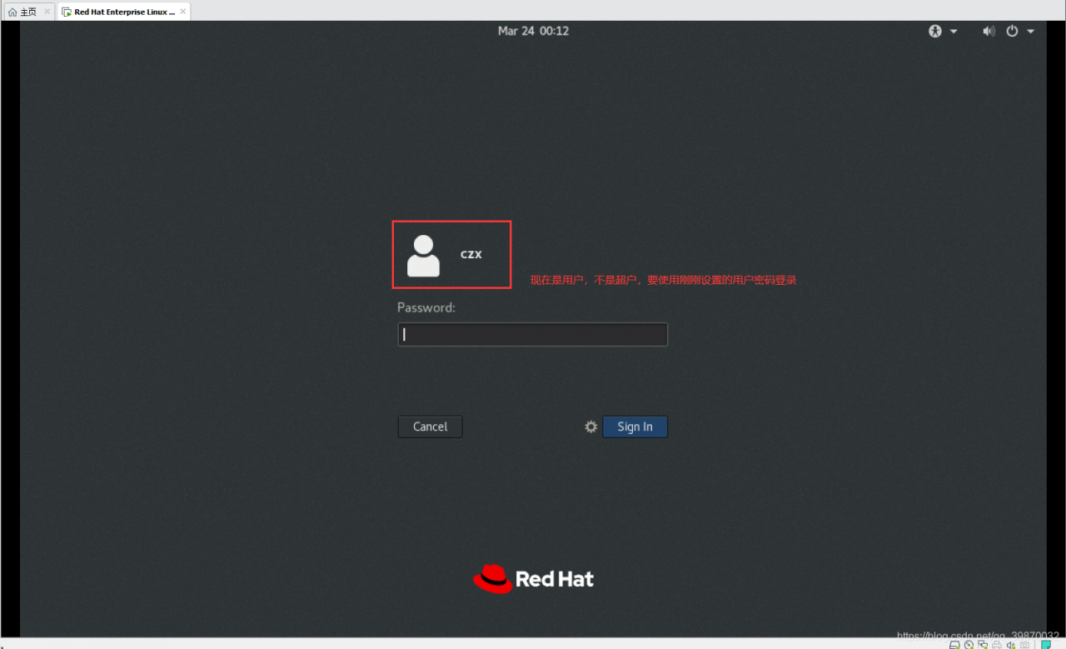Viewport: 1066px width, 649px height.
Task: Click the volume speaker icon in top bar
Action: 989,31
